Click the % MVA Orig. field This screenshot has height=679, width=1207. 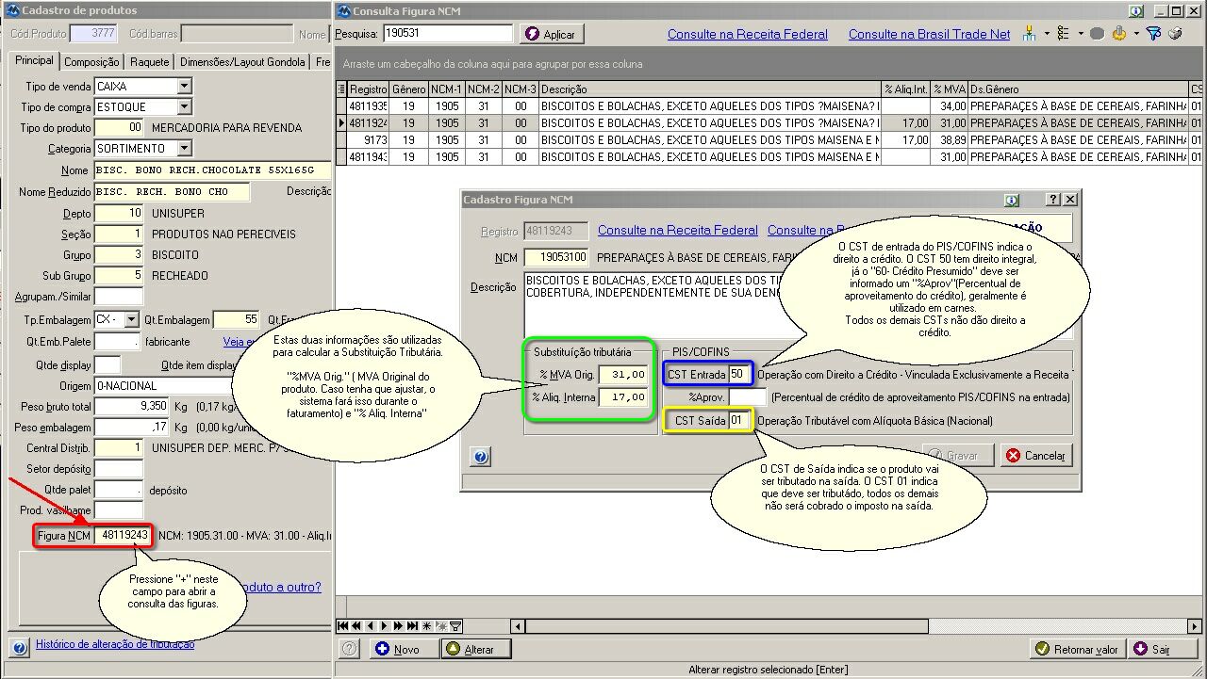click(622, 374)
